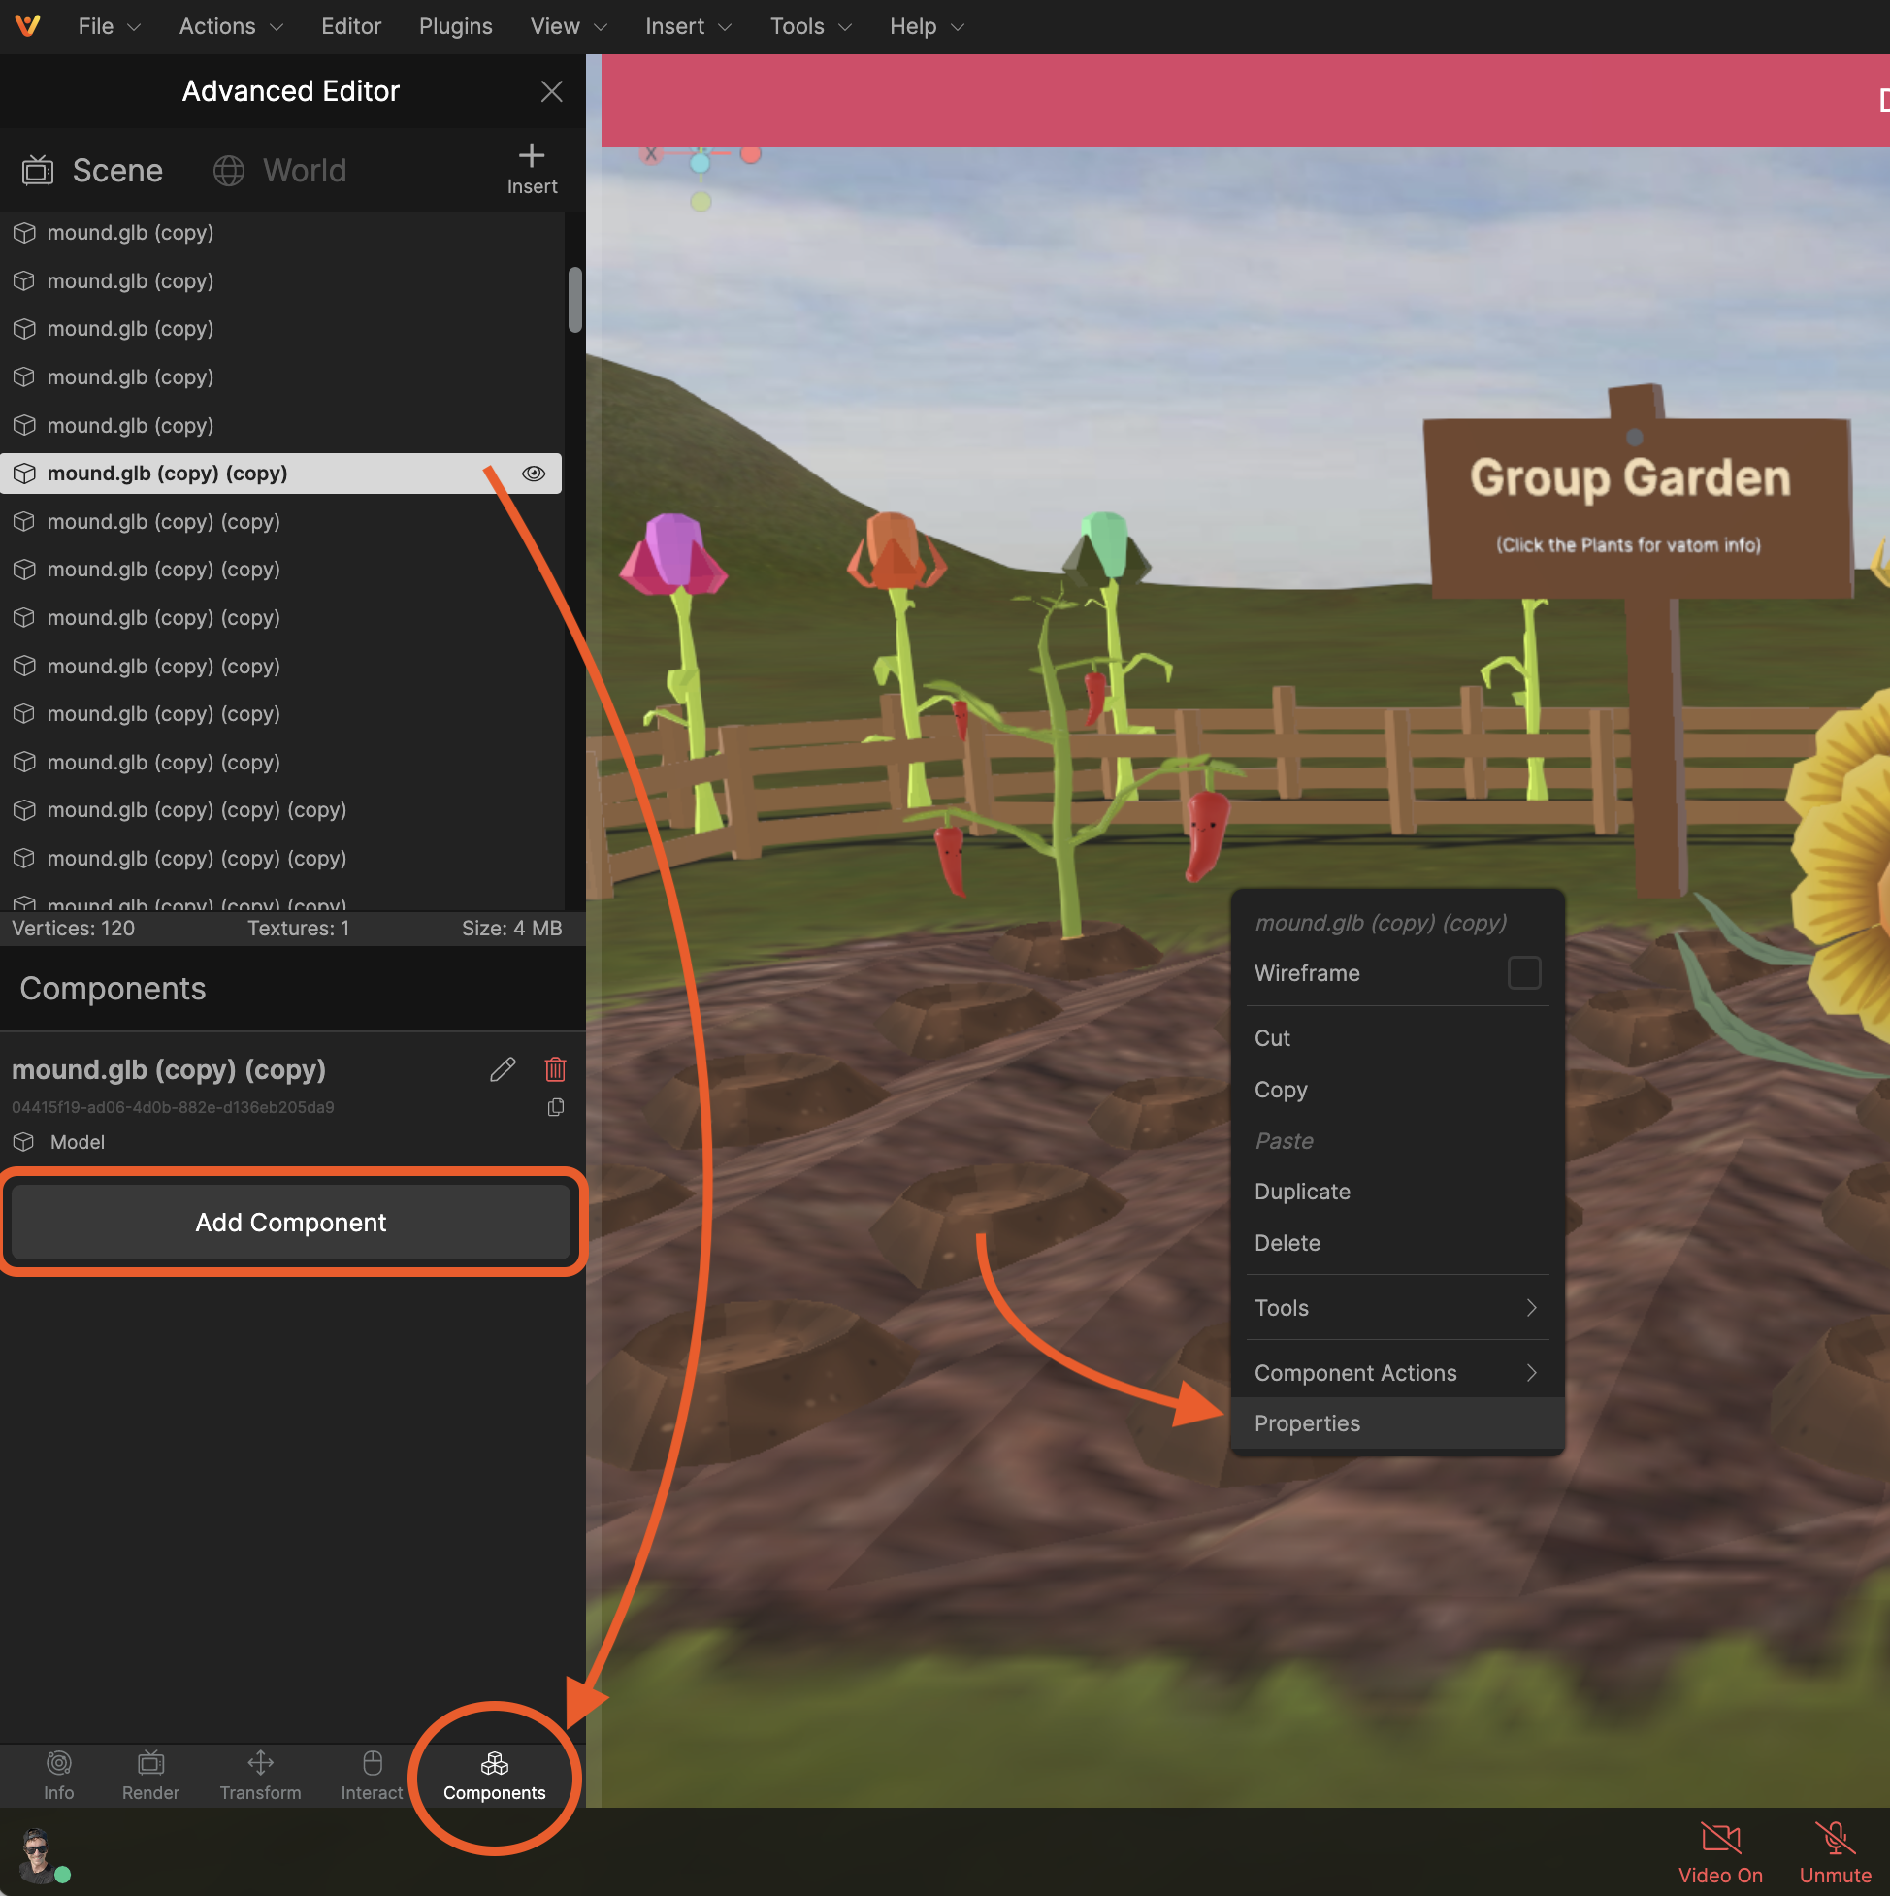Select the highlighted mound.glb (copy) (copy) row
The width and height of the screenshot is (1890, 1896).
pos(280,473)
